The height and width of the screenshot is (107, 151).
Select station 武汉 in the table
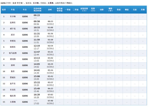click(13, 35)
